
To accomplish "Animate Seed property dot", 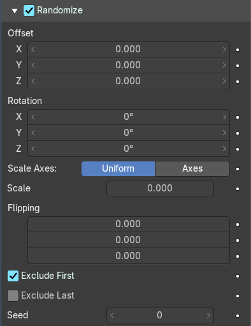I will (238, 316).
